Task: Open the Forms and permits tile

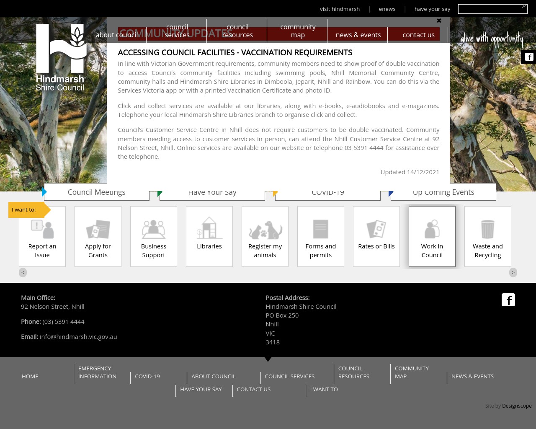Action: (321, 237)
